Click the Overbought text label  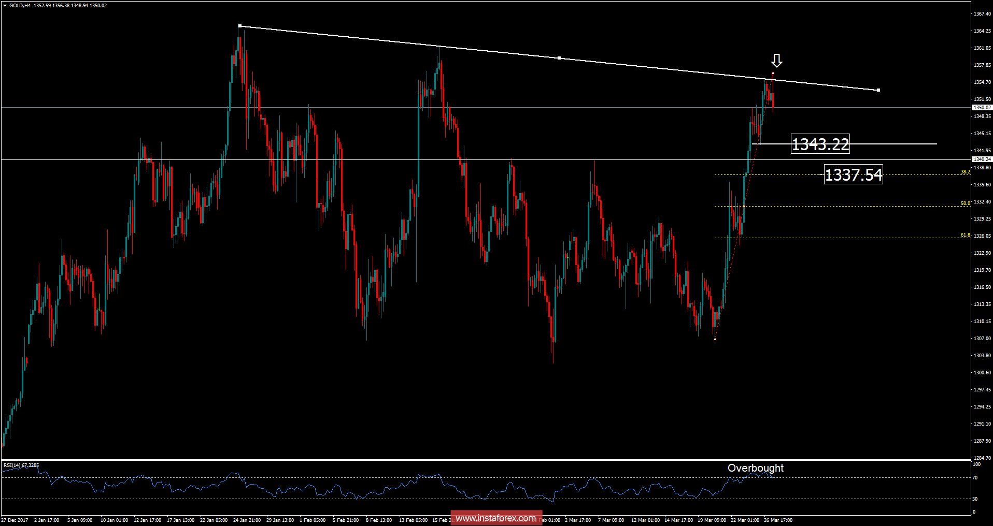point(756,468)
